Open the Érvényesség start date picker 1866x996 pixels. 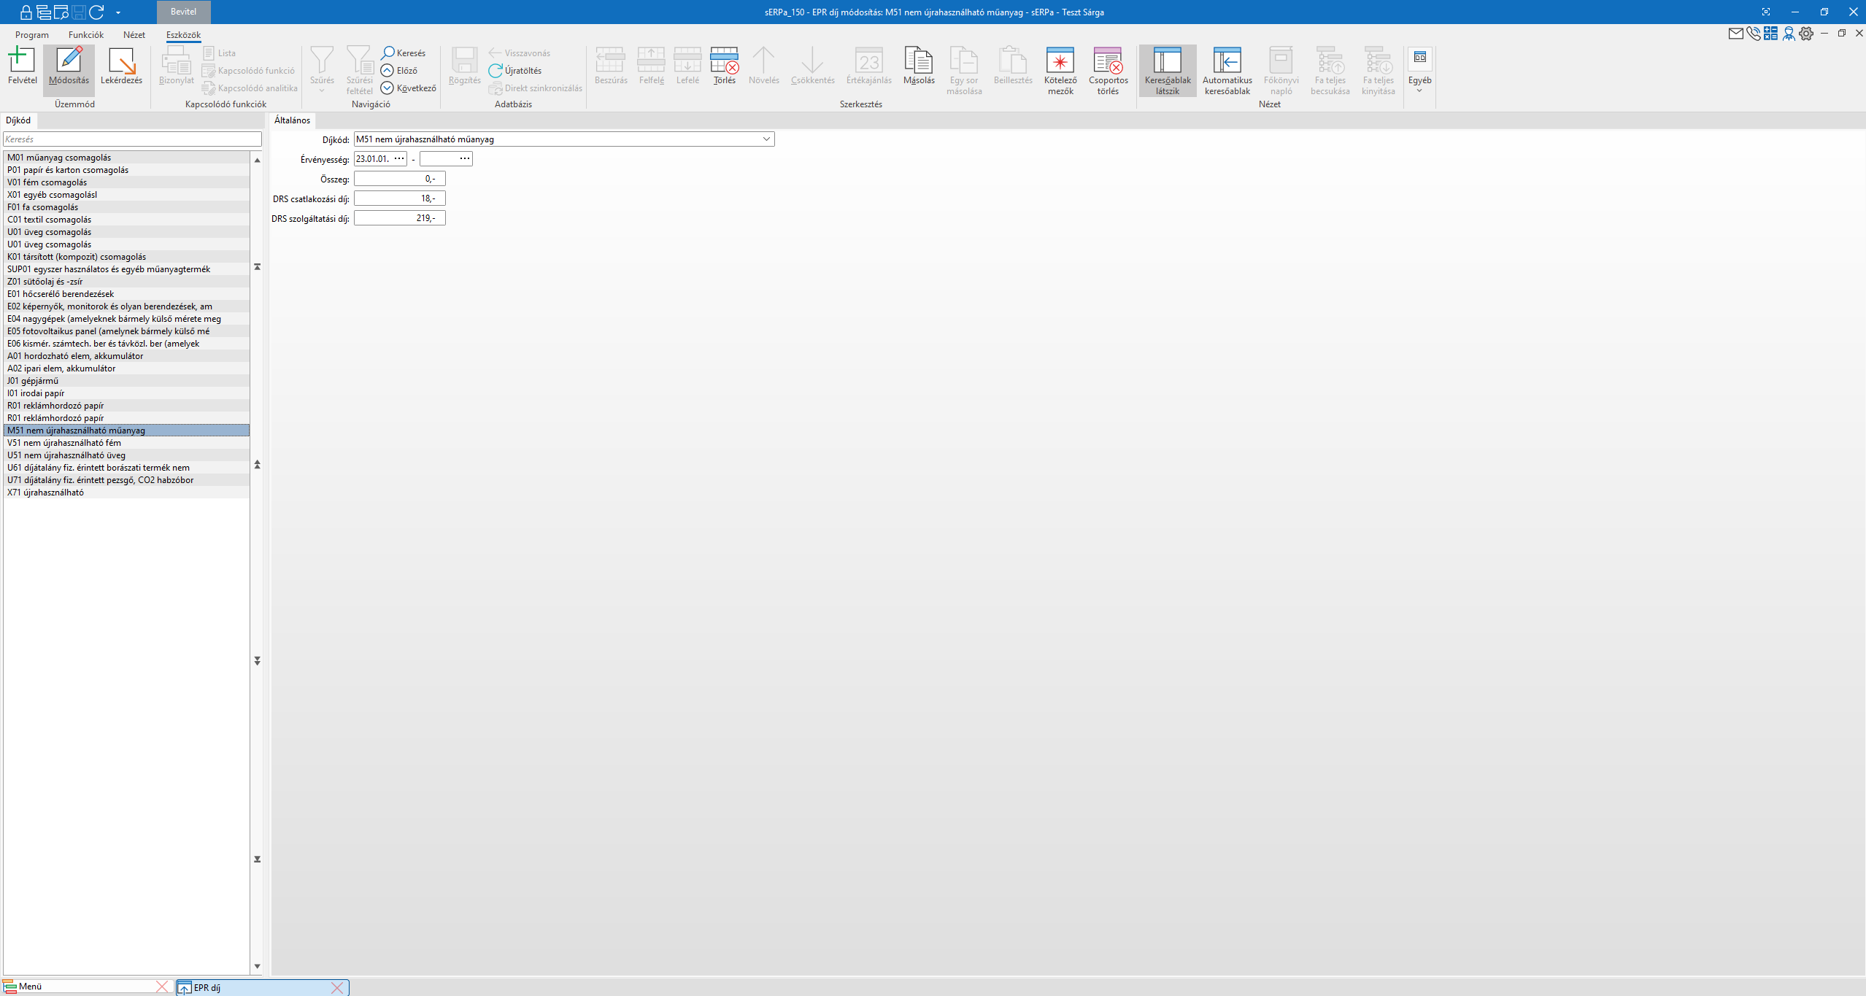[399, 159]
